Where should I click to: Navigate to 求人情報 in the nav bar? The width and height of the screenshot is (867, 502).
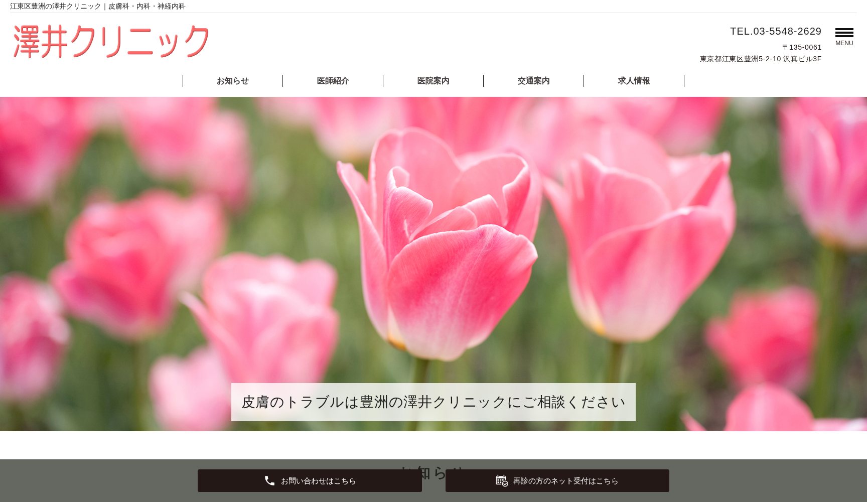(x=634, y=81)
